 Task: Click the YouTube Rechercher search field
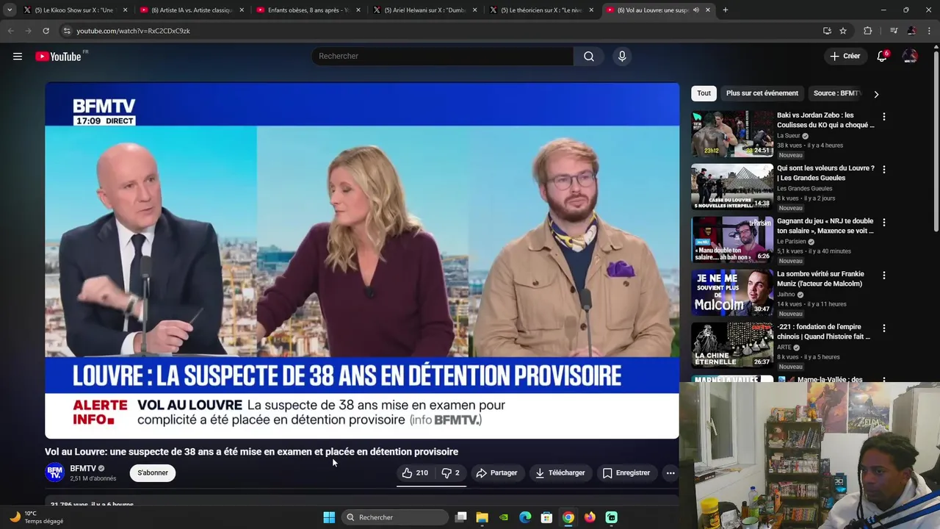click(443, 57)
